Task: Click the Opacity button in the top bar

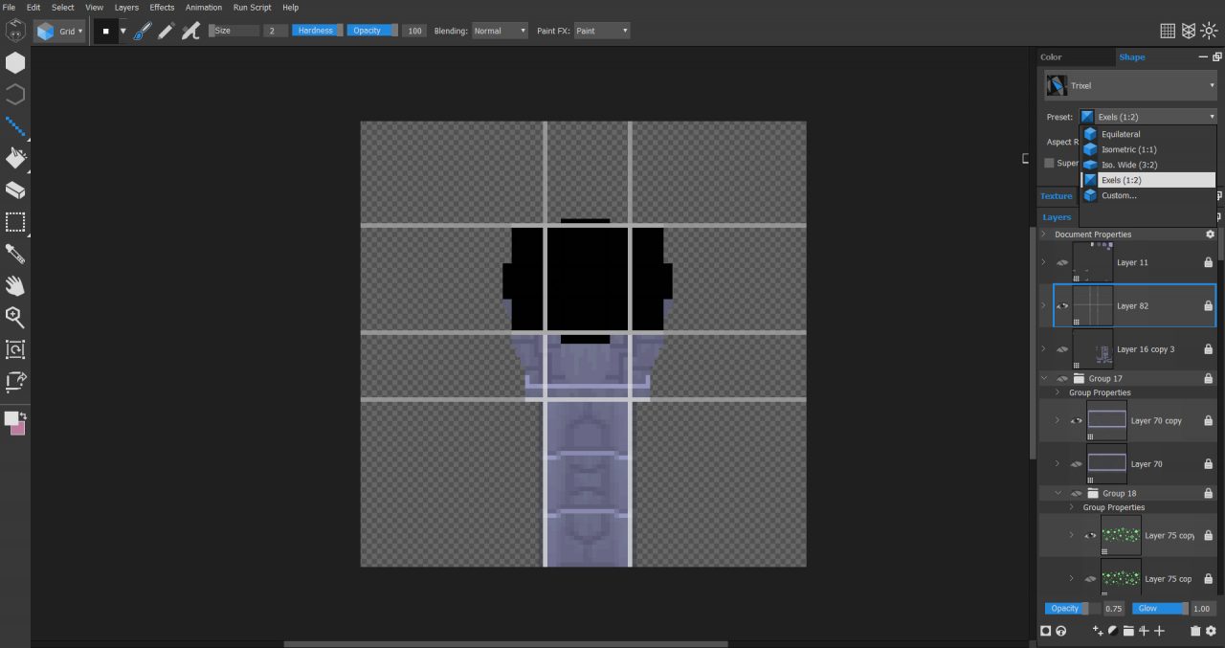Action: click(x=371, y=30)
